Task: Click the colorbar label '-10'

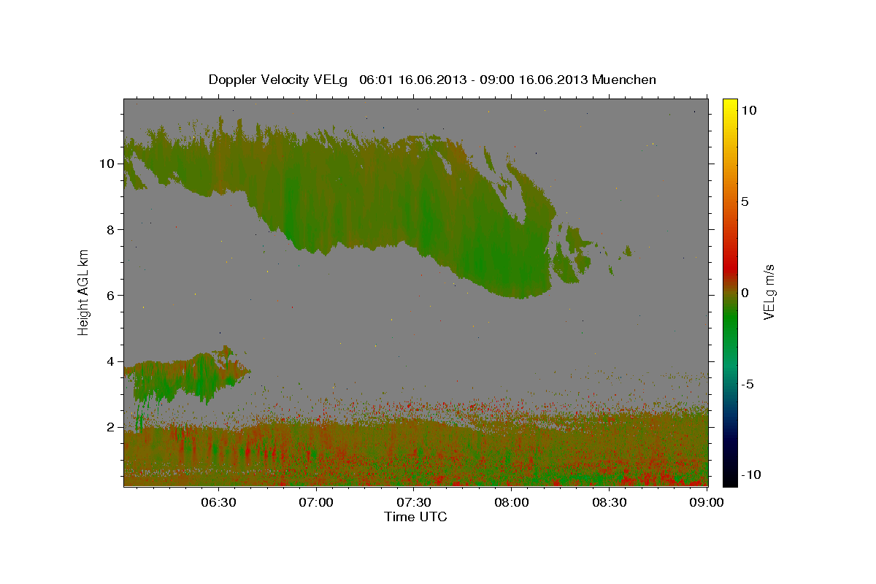Action: point(751,475)
